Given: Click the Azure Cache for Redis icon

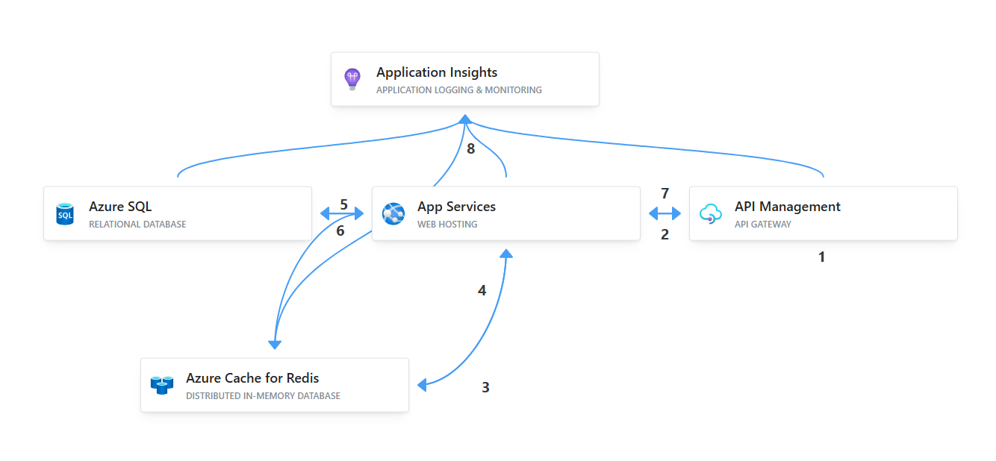Looking at the screenshot, I should 162,385.
